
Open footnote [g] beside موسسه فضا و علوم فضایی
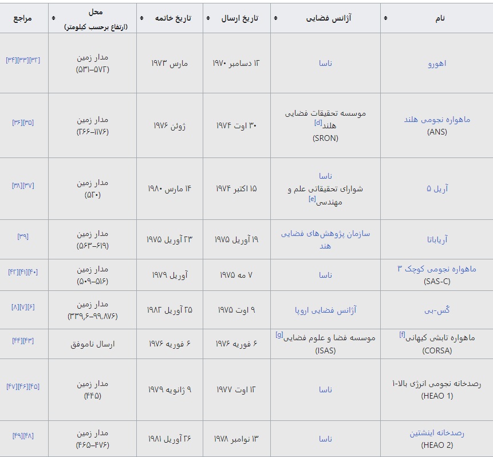279,335
